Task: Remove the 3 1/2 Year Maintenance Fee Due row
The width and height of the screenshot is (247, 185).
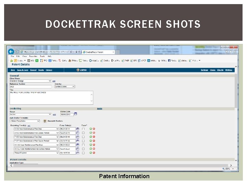Action: 94,129
